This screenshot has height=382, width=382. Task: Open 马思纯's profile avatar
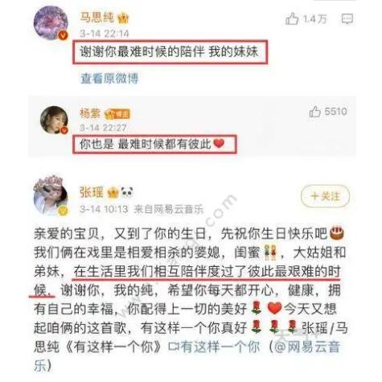pyautogui.click(x=51, y=23)
